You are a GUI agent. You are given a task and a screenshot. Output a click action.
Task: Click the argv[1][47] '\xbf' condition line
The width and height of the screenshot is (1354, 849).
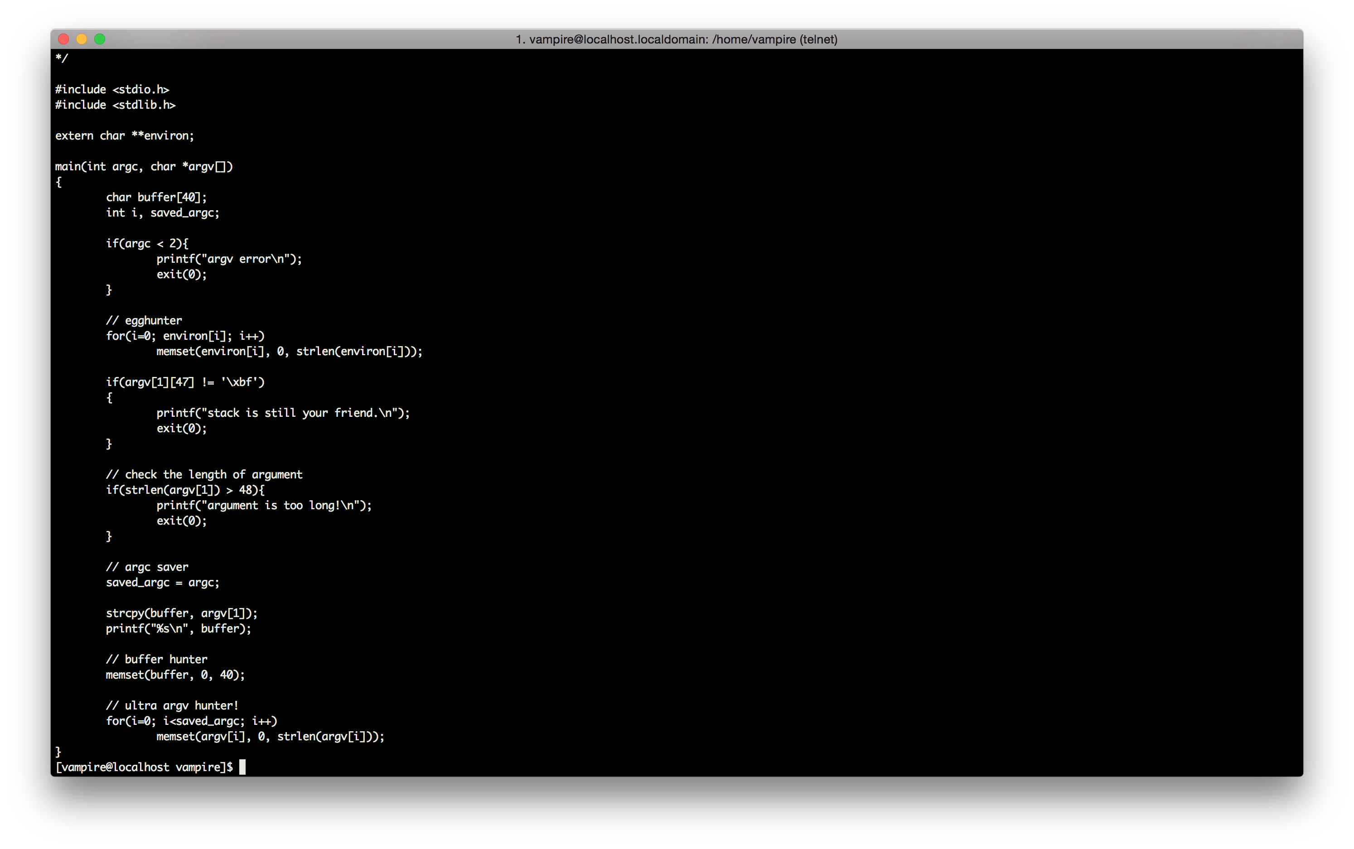pyautogui.click(x=185, y=382)
